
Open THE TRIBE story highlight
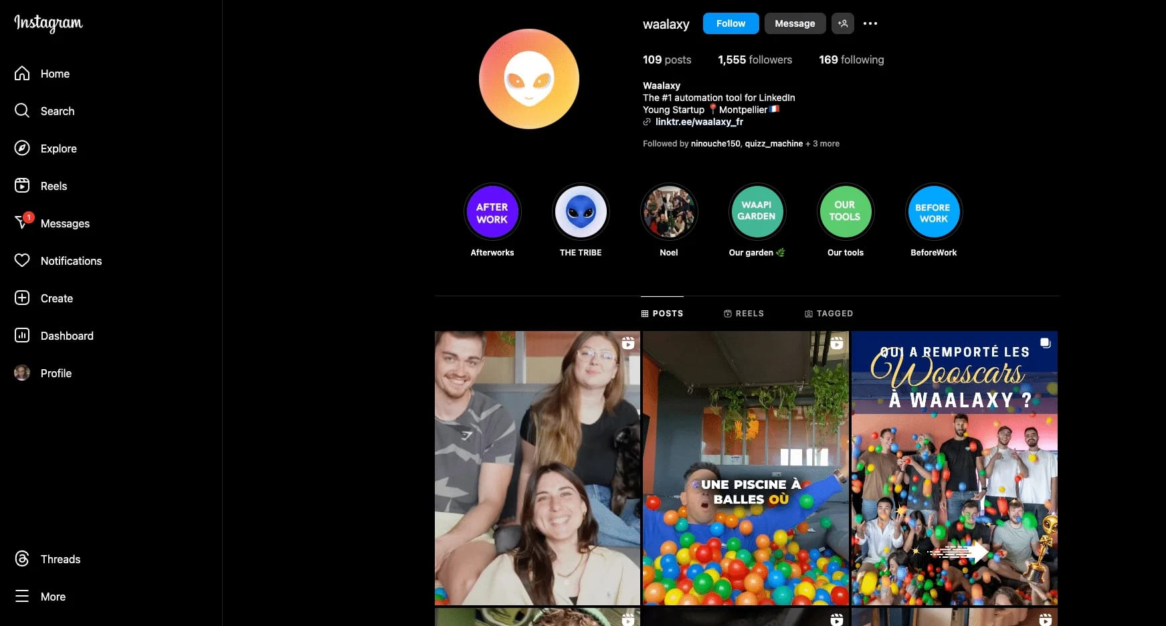(x=581, y=213)
